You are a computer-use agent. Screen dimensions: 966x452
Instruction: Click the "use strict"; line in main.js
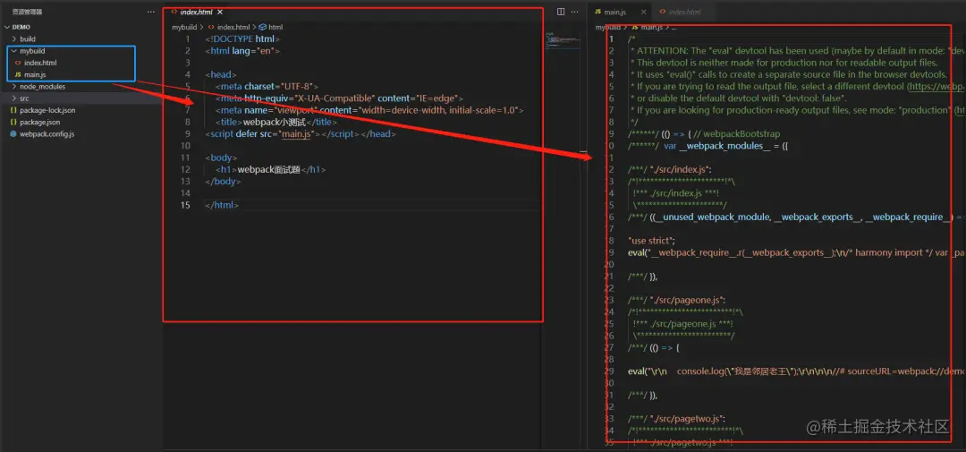[x=652, y=241]
